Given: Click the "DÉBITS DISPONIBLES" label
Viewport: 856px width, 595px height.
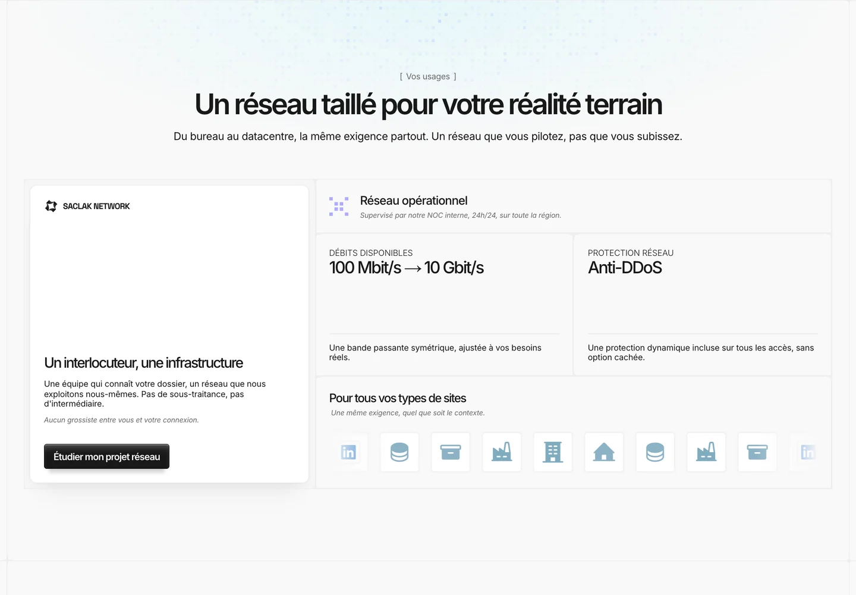Looking at the screenshot, I should (371, 253).
